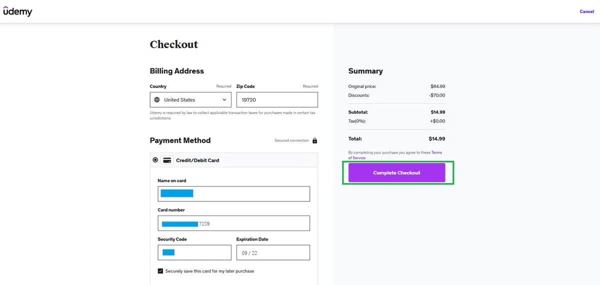600x285 pixels.
Task: Click the Cancel link
Action: [586, 11]
